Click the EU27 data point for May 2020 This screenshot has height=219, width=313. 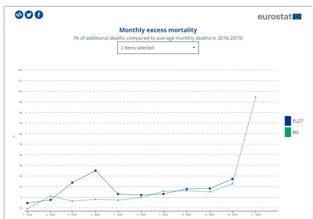click(118, 194)
